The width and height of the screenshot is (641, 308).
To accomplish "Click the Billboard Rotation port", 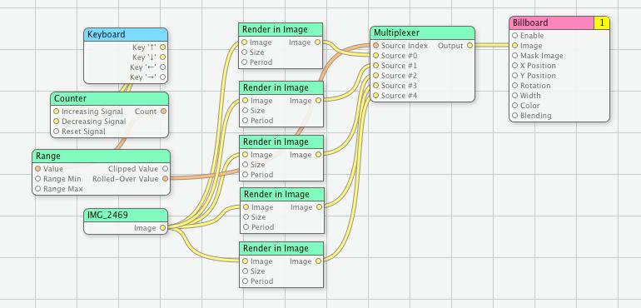I will (514, 86).
